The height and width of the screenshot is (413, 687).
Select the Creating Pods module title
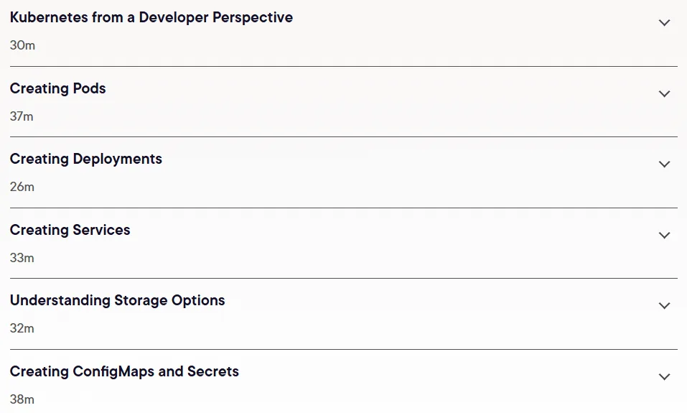point(58,88)
